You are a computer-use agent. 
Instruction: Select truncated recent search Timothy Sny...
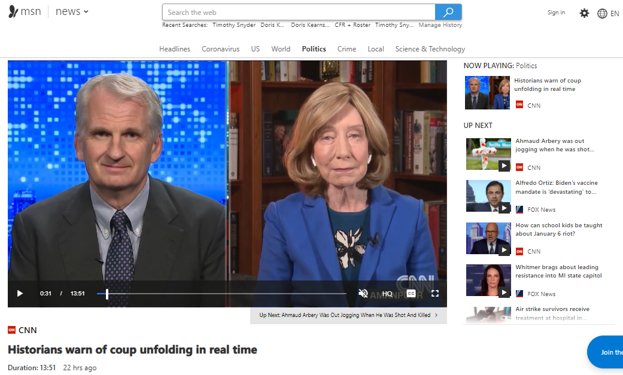point(394,25)
